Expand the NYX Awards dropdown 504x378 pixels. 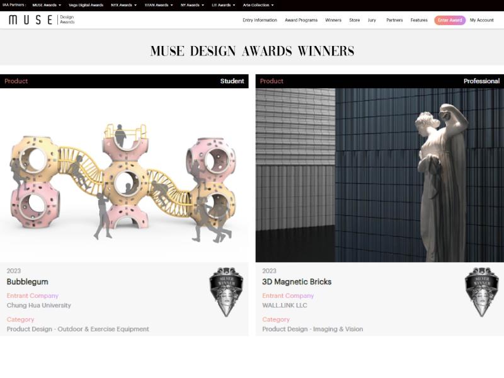pyautogui.click(x=123, y=5)
